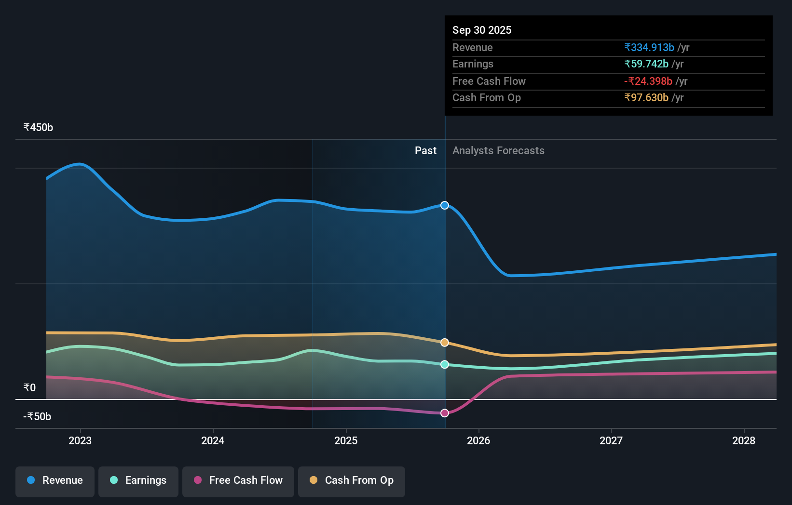This screenshot has width=792, height=505.
Task: Toggle the Revenue series visibility
Action: pyautogui.click(x=55, y=480)
